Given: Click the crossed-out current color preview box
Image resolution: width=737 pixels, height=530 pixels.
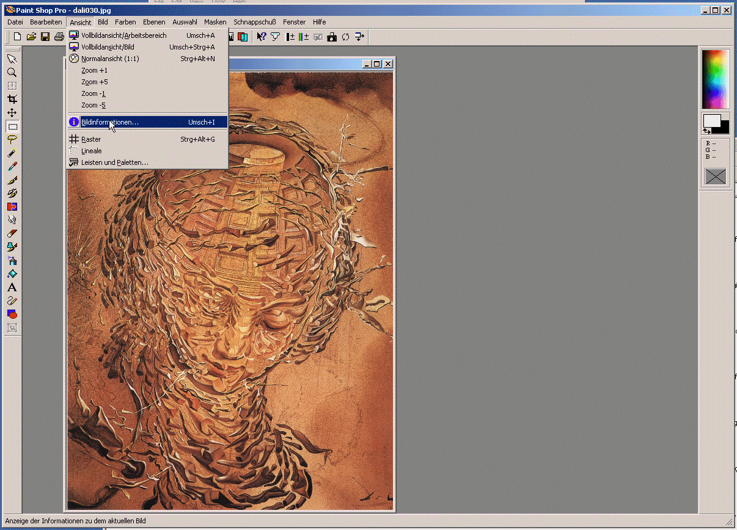Looking at the screenshot, I should point(716,176).
